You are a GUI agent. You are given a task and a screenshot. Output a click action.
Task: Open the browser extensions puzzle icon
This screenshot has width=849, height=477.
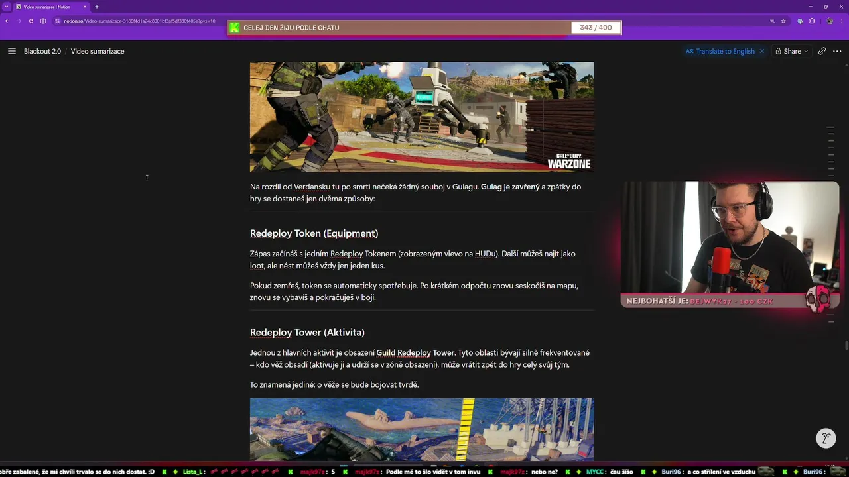[812, 21]
